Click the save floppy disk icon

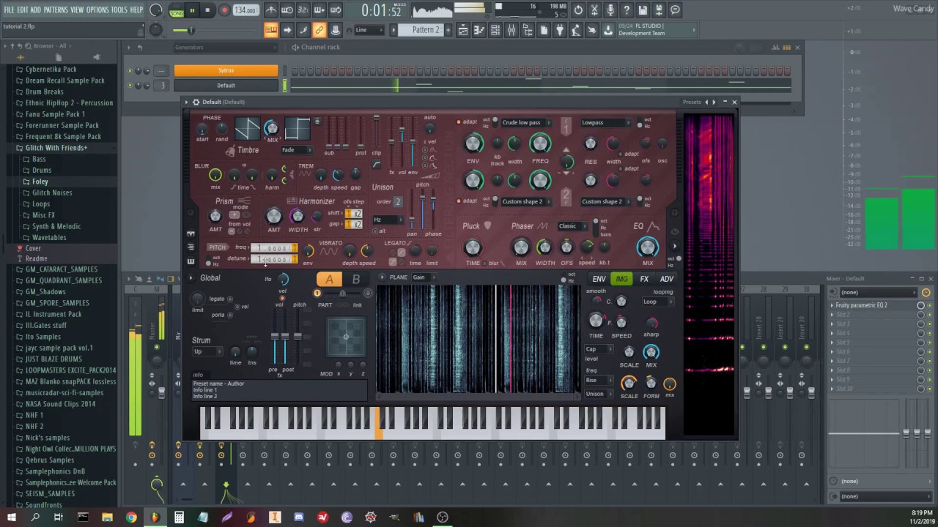pyautogui.click(x=643, y=10)
